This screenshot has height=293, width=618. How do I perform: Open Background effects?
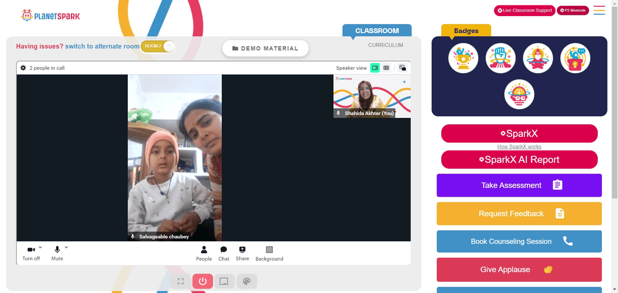tap(269, 254)
